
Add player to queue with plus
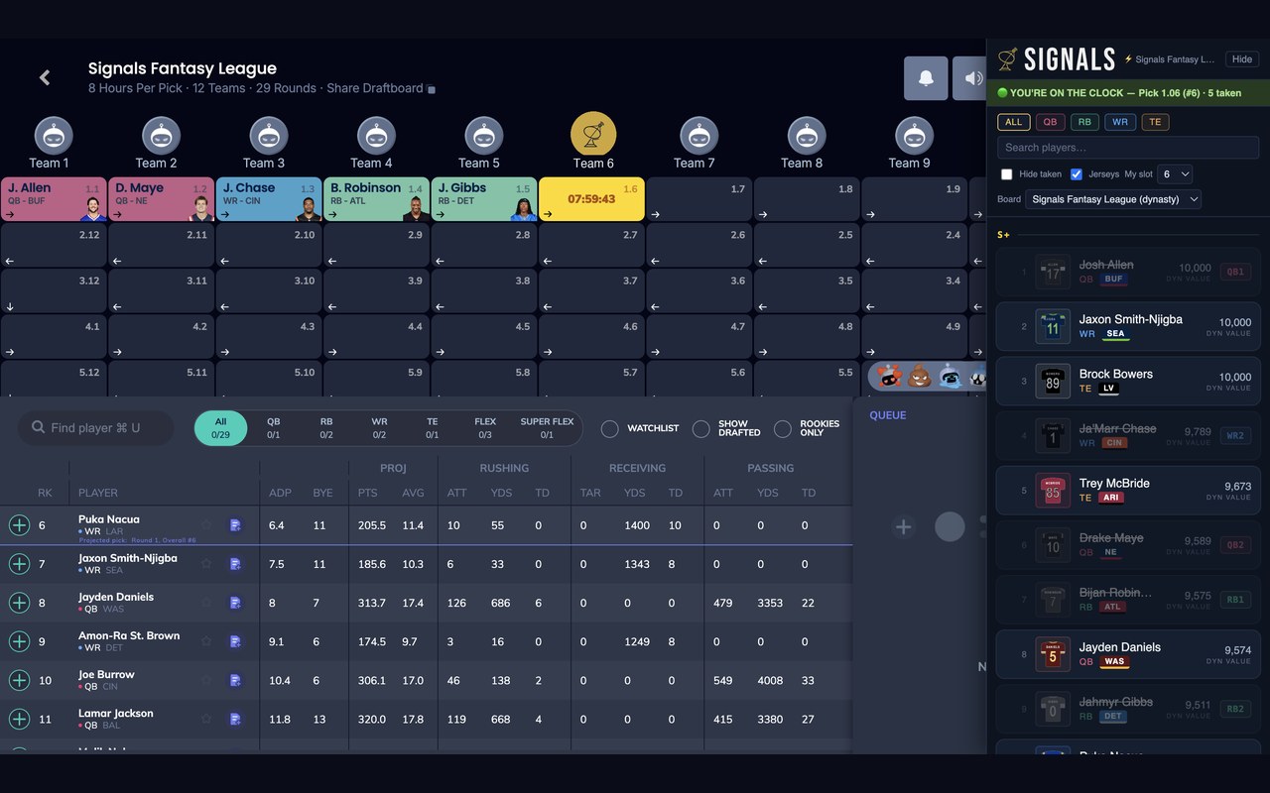[903, 526]
